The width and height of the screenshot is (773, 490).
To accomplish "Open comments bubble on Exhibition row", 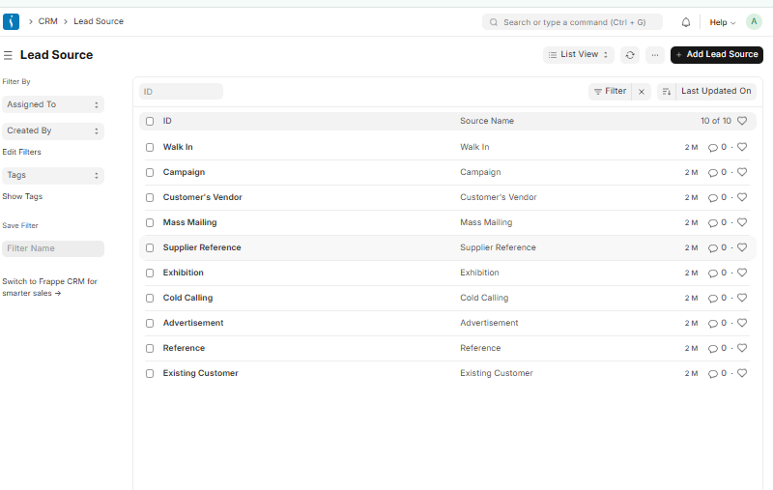I will [713, 274].
